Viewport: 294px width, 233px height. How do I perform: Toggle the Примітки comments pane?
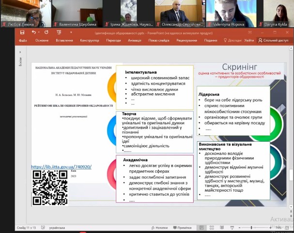[182, 227]
